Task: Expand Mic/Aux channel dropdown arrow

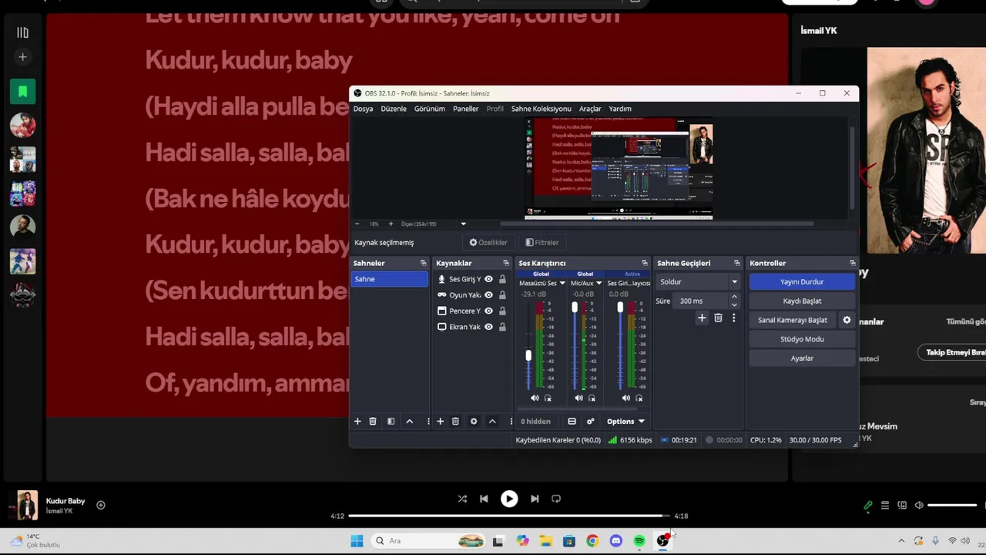Action: click(x=599, y=283)
